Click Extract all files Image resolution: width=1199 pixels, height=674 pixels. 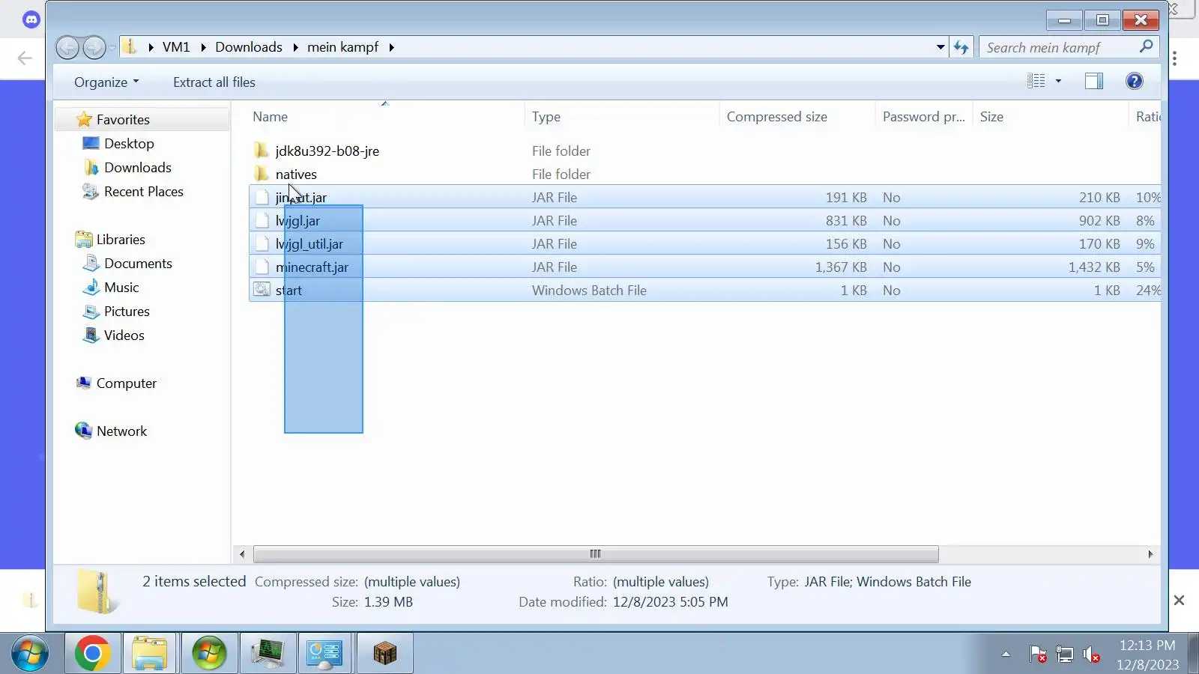tap(214, 82)
